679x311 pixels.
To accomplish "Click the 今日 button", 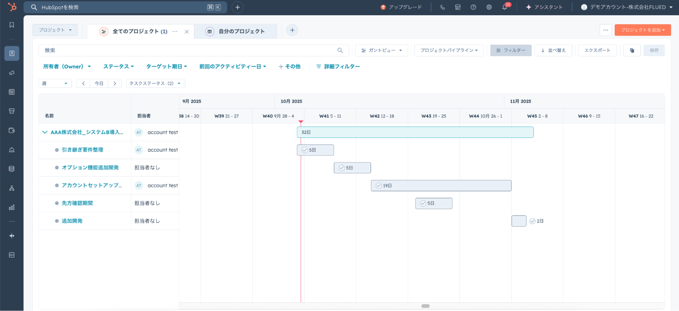I will 99,84.
